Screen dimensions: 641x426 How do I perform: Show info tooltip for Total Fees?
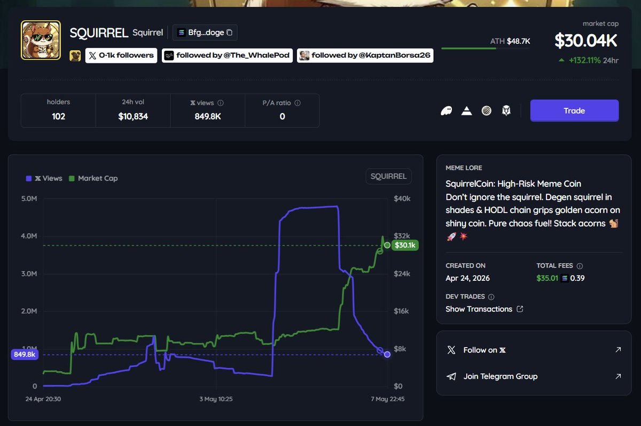(x=580, y=265)
